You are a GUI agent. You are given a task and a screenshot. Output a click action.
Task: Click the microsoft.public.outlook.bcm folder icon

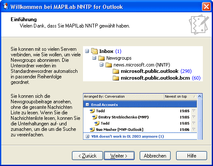[x=116, y=78]
